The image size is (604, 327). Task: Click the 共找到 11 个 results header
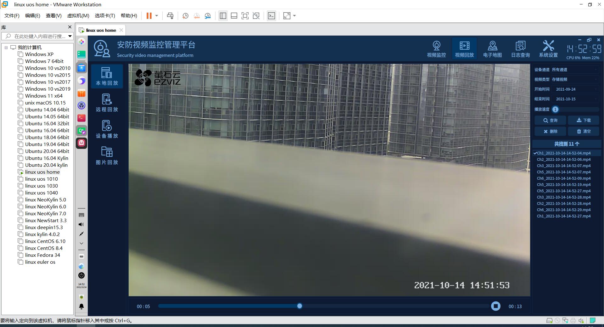click(567, 144)
